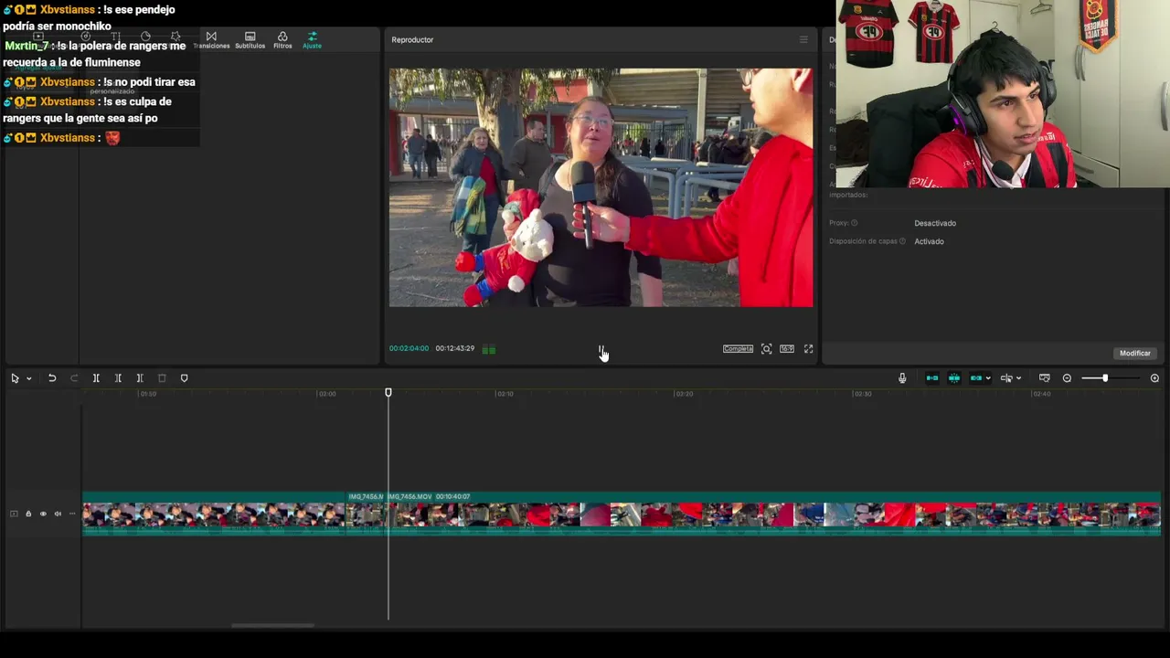Zoom in the timeline

tap(1154, 378)
